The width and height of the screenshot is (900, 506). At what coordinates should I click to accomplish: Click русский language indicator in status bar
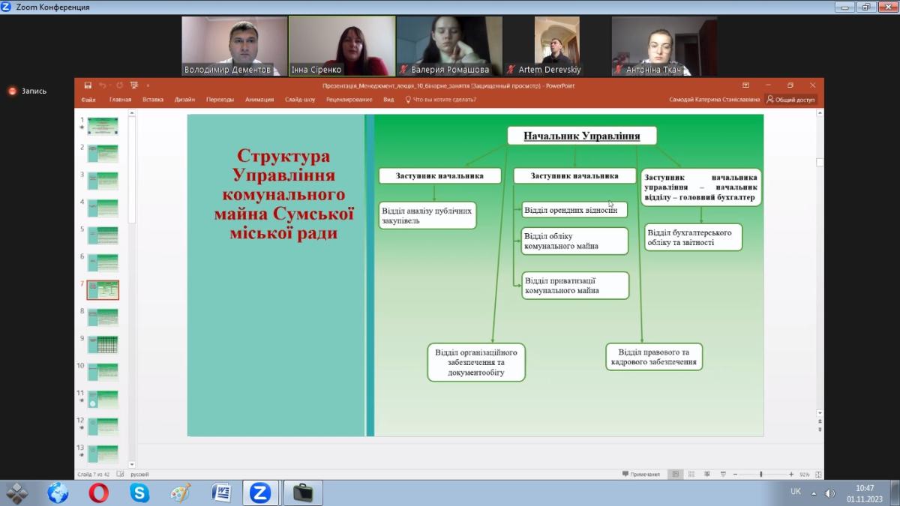point(140,475)
